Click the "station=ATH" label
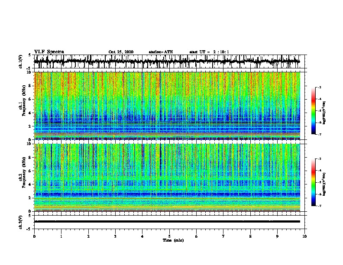 (x=161, y=52)
